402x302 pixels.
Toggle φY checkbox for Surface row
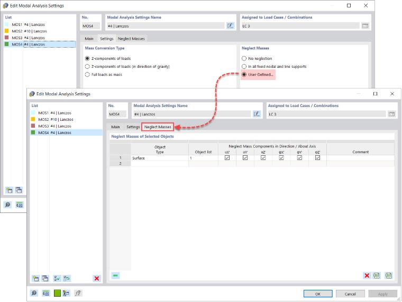(x=299, y=158)
